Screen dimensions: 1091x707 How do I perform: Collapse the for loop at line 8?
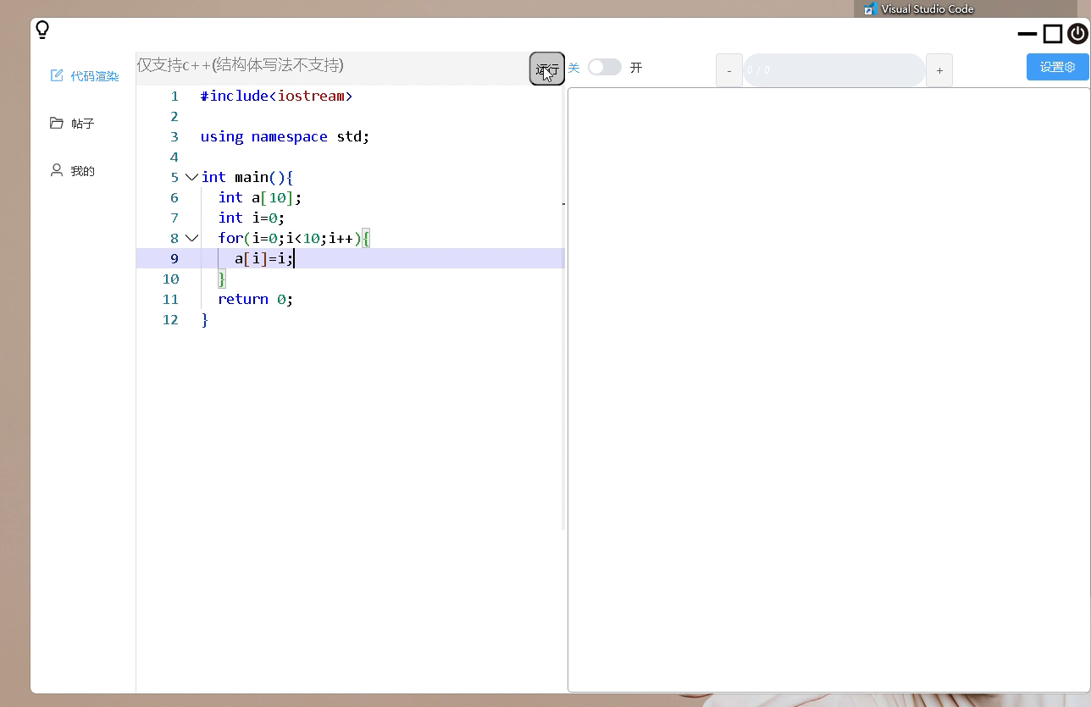(x=191, y=238)
